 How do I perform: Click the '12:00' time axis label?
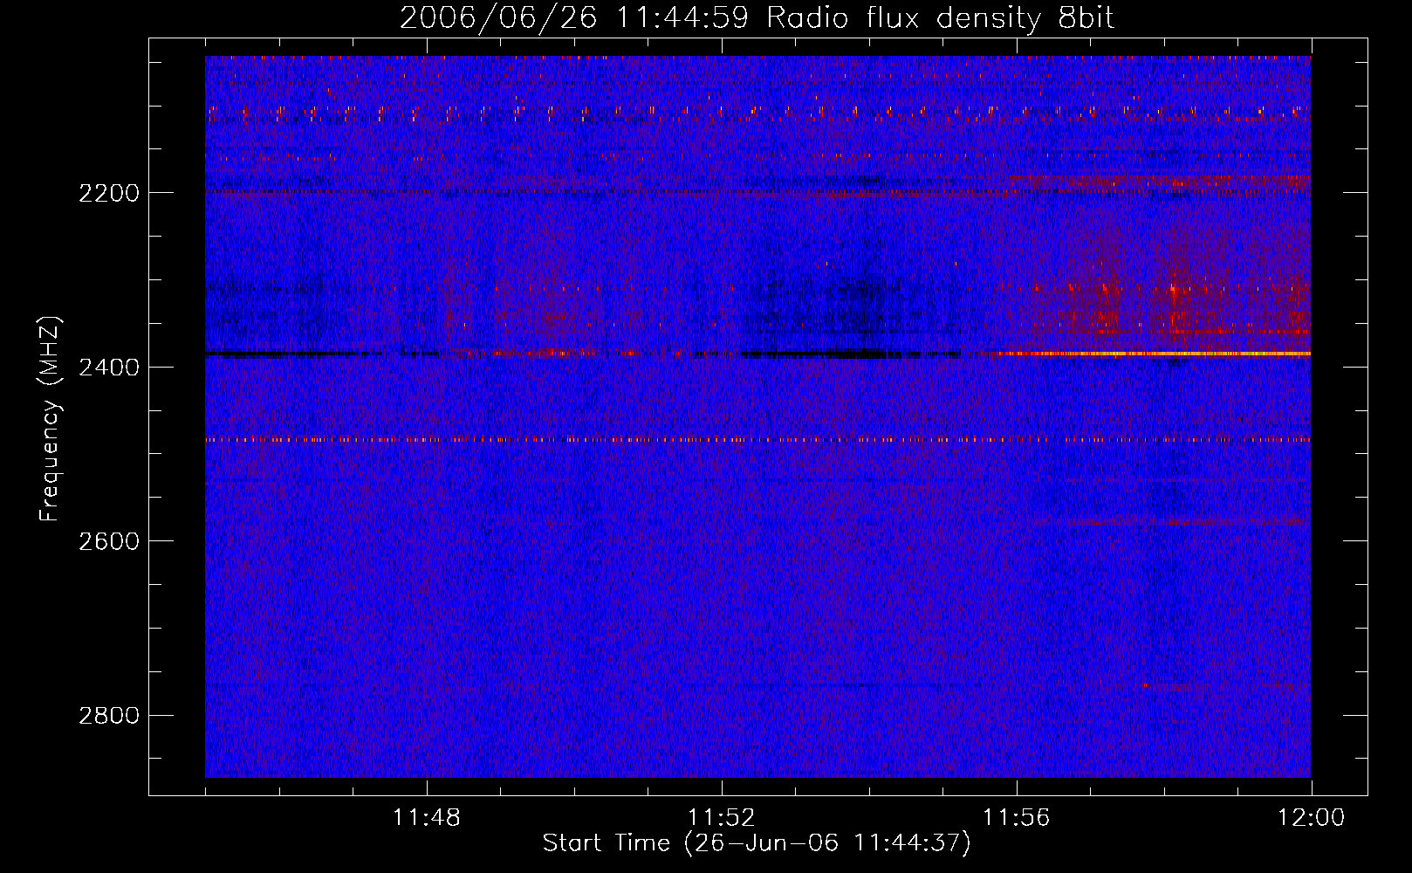coord(1311,818)
